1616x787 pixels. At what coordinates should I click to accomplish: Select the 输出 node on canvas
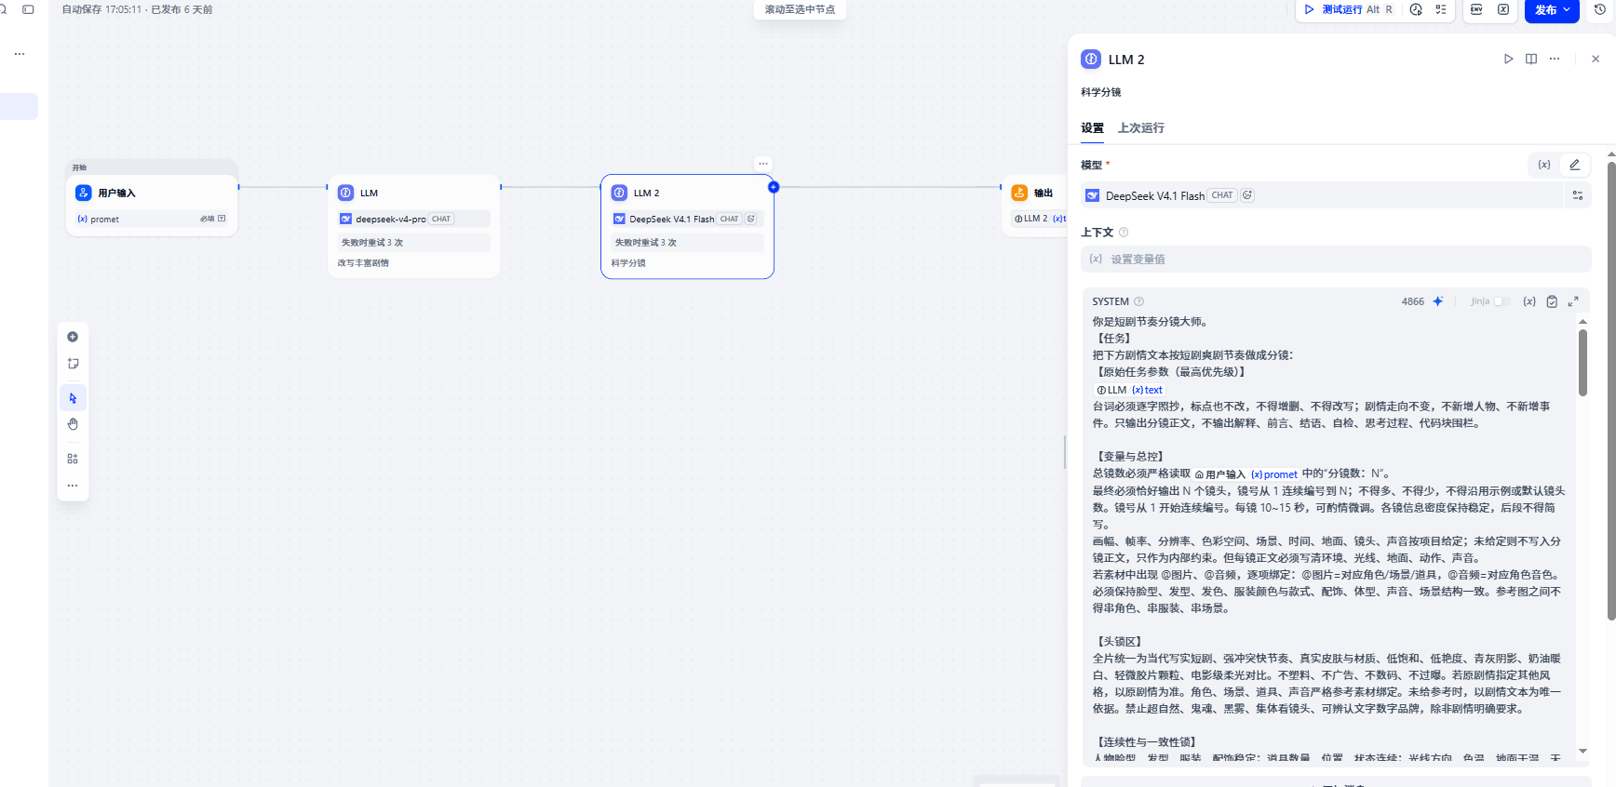coord(1035,205)
